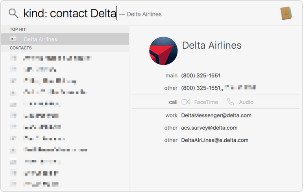
Task: Open the acs.survey@delta.com email address
Action: pos(209,128)
